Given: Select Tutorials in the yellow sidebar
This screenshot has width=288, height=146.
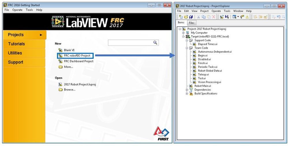Looking at the screenshot, I should click(x=24, y=44).
